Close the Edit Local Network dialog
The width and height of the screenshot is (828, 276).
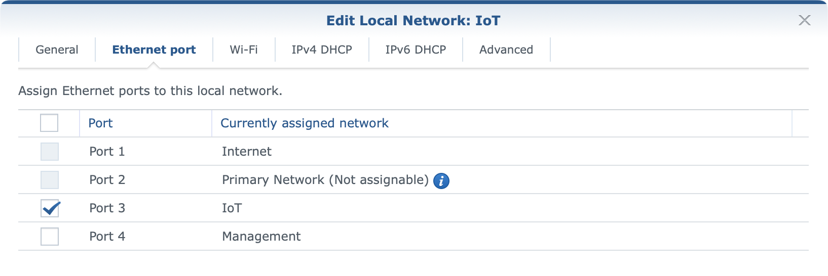[x=804, y=20]
